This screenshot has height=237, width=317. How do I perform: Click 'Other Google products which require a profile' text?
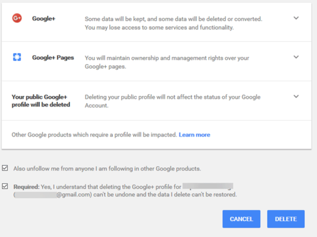pyautogui.click(x=94, y=135)
